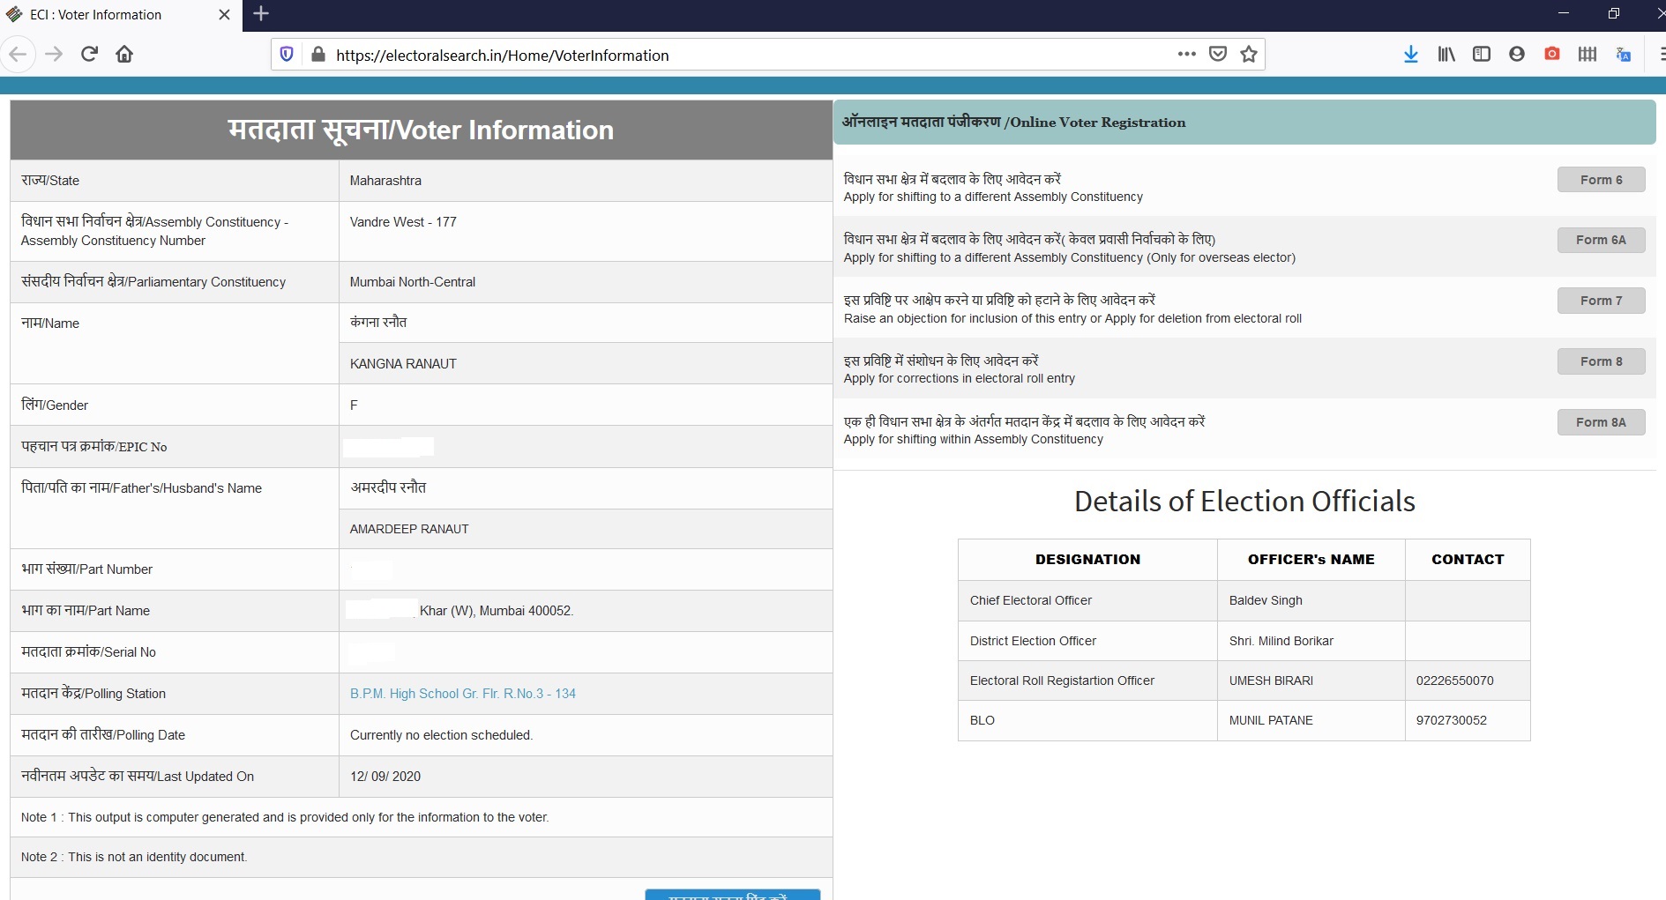1666x900 pixels.
Task: Open the Firefox account icon
Action: [x=1517, y=54]
